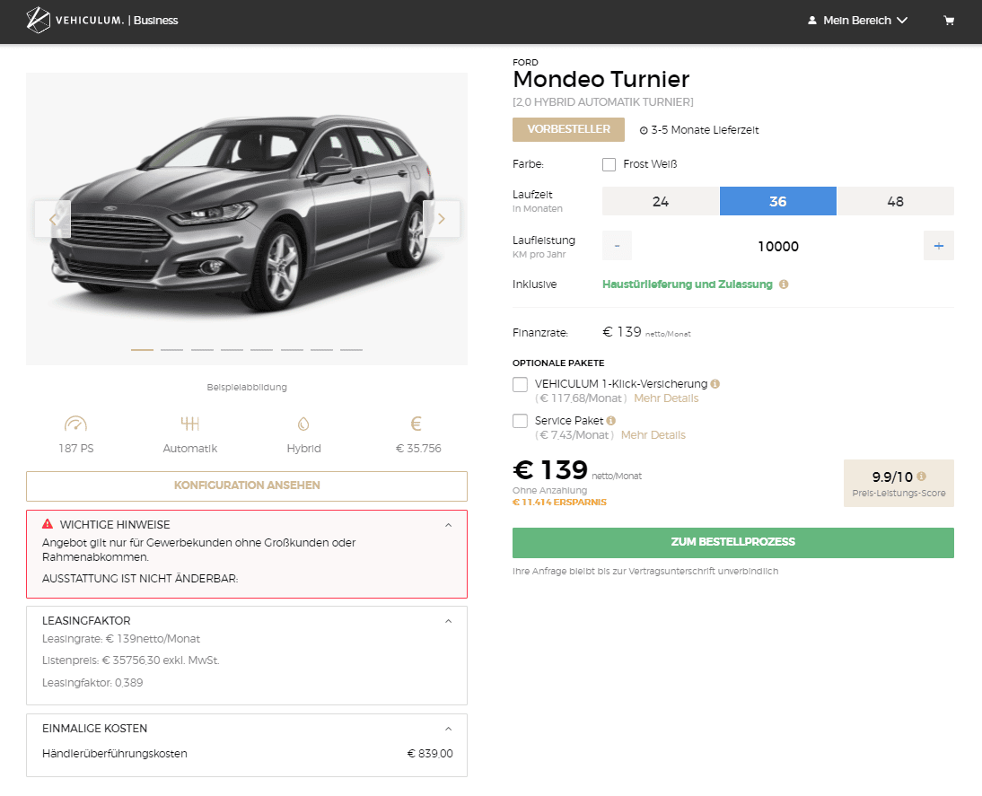Click the red warning triangle icon

(48, 523)
